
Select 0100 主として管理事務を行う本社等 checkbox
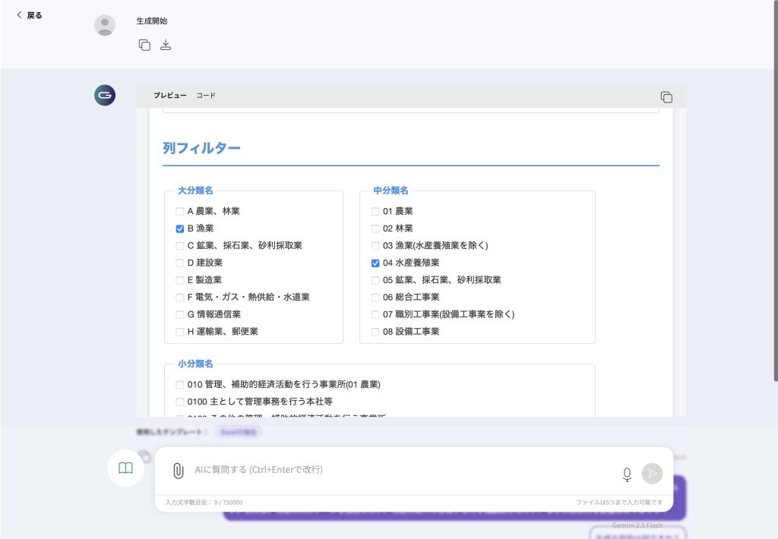(x=180, y=402)
